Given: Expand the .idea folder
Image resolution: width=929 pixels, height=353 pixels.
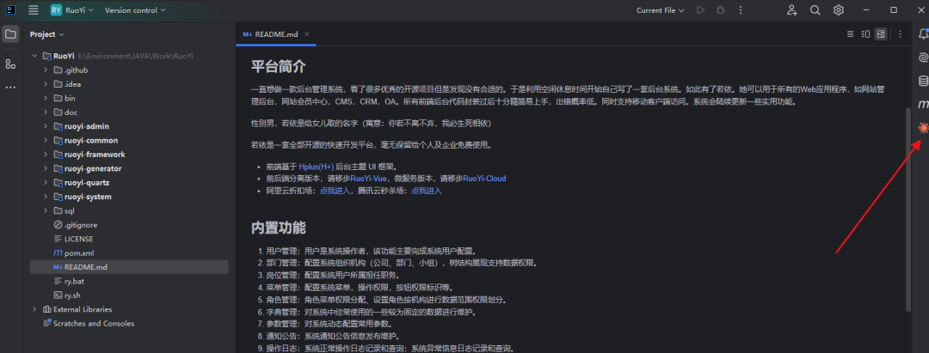Looking at the screenshot, I should 46,84.
